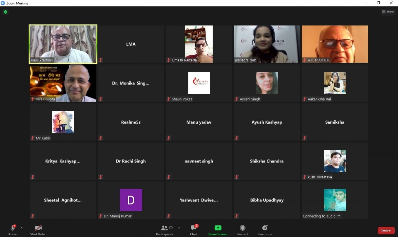Click the Zoom logo in title bar
Viewport: 398px width, 237px height.
coord(3,3)
